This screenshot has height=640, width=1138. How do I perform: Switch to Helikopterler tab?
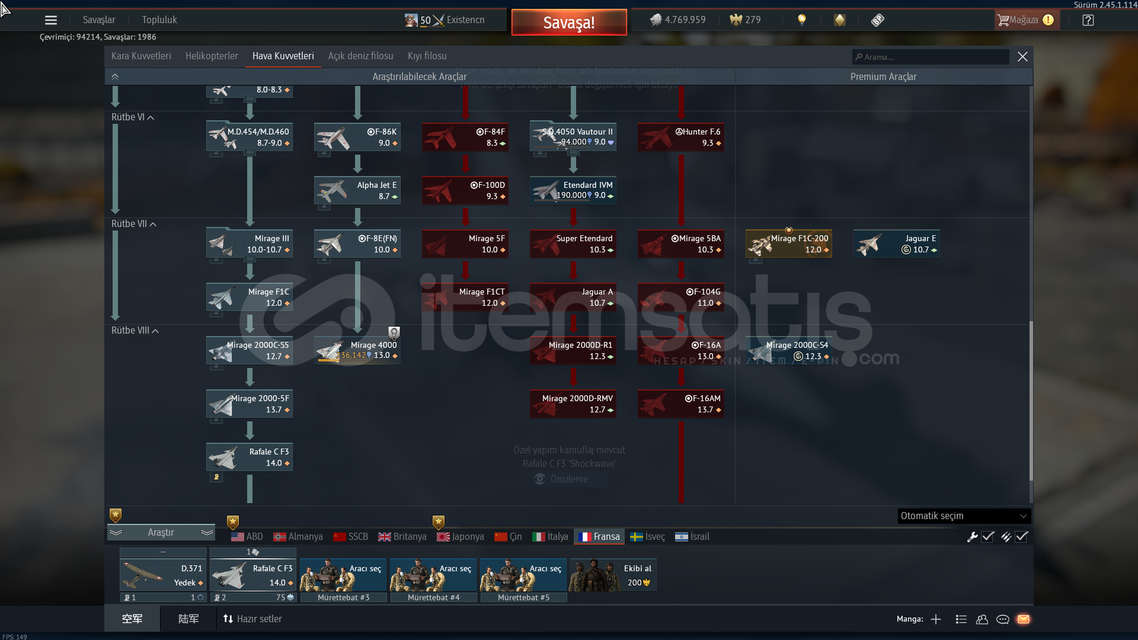(x=212, y=56)
